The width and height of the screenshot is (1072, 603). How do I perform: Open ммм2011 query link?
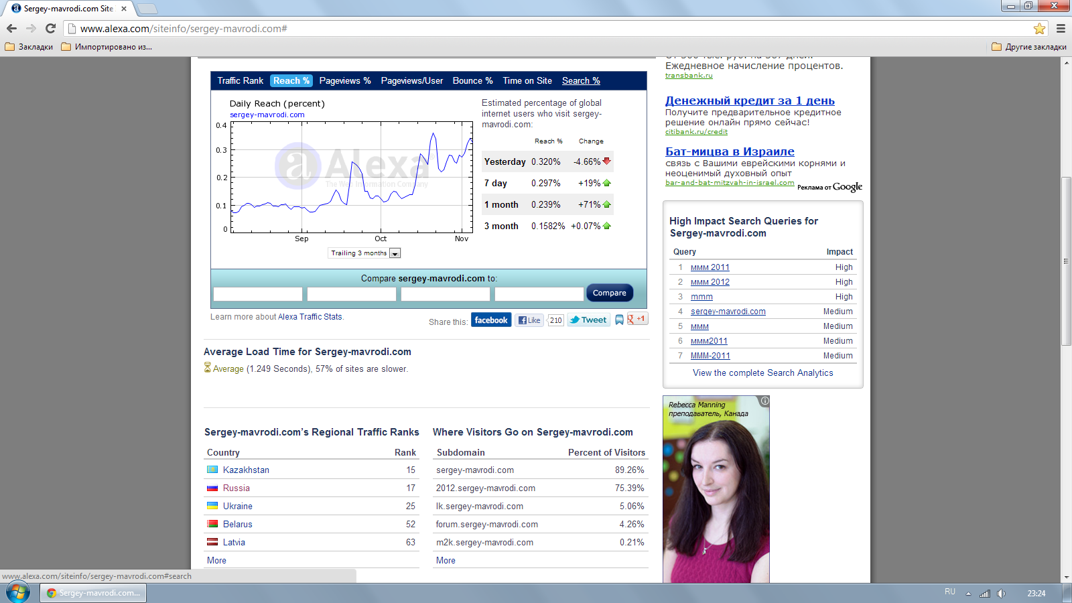point(709,341)
